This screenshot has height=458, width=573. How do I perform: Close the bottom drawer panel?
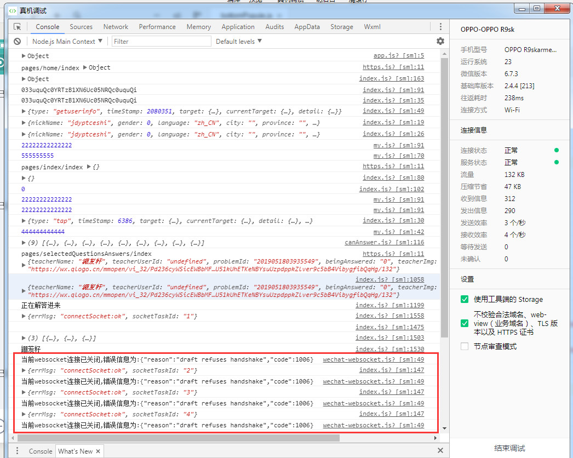(440, 450)
